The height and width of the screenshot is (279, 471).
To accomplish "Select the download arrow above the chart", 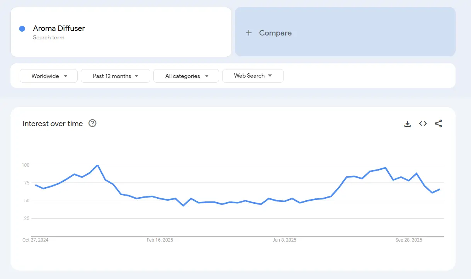I will pos(407,123).
